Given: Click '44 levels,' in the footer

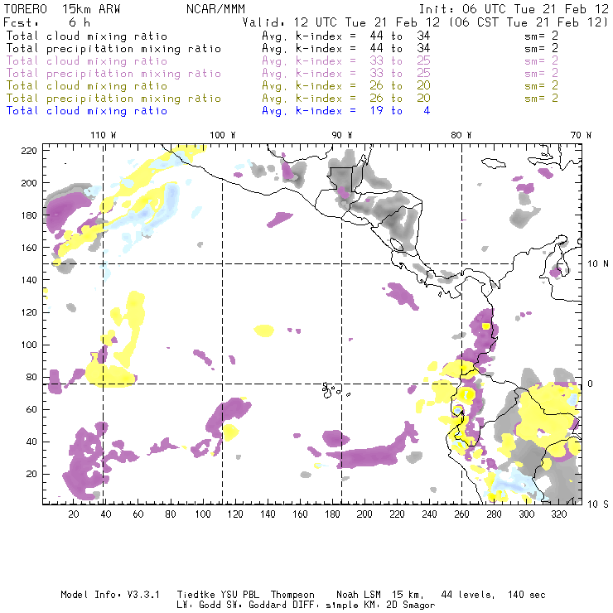Looking at the screenshot, I should pyautogui.click(x=467, y=595).
